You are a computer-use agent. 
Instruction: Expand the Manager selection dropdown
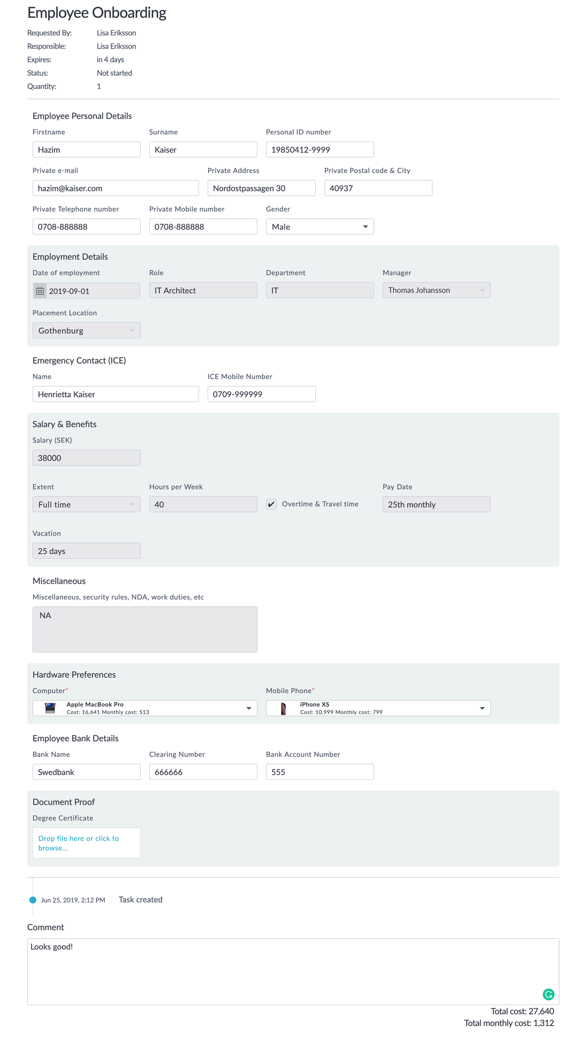483,290
